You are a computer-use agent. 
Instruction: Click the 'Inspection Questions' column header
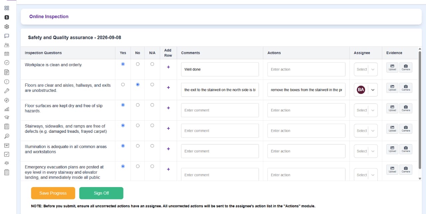click(x=43, y=53)
